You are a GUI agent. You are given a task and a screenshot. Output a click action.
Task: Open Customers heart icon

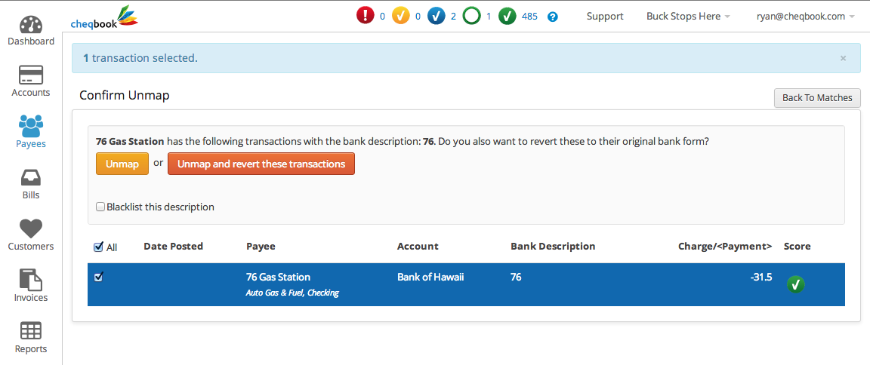[x=31, y=229]
